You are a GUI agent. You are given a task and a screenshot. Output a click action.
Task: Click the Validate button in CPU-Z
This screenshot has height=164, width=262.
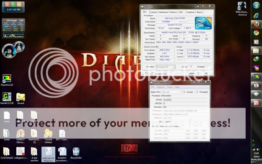[192, 73]
